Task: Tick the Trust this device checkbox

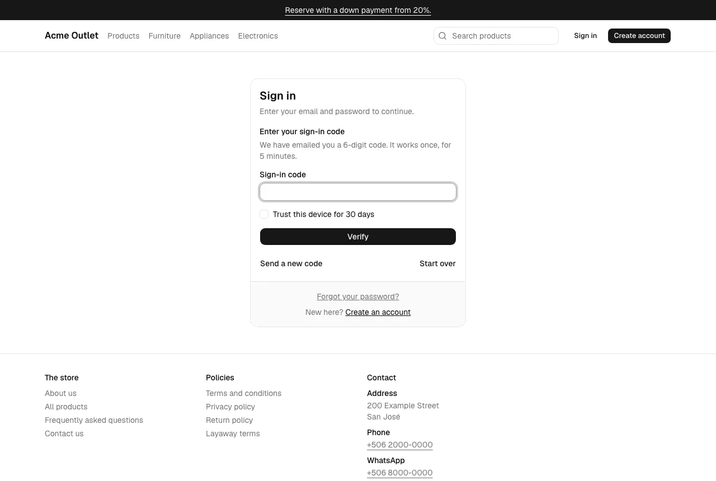Action: (x=264, y=214)
